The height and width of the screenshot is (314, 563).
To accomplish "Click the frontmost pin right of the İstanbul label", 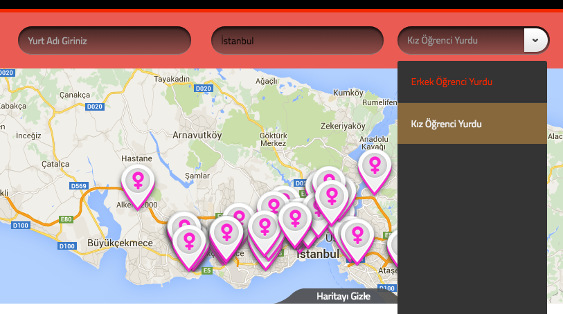I will coord(357,239).
